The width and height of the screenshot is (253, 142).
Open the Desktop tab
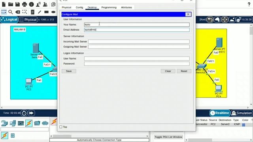click(x=92, y=7)
